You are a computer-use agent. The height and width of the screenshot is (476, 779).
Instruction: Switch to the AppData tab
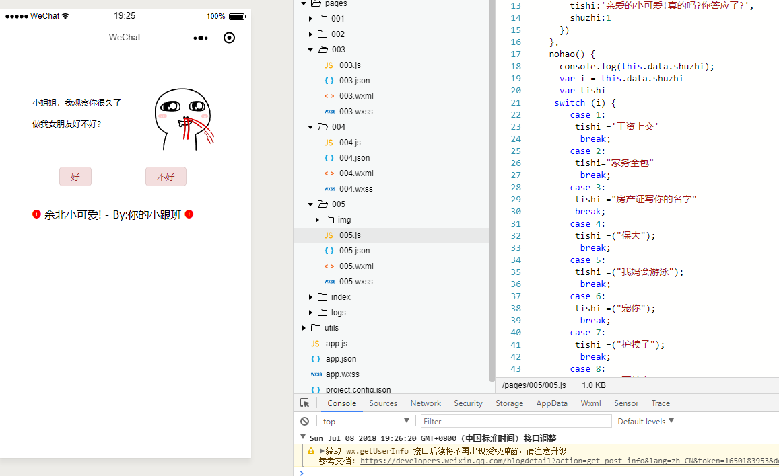[551, 403]
